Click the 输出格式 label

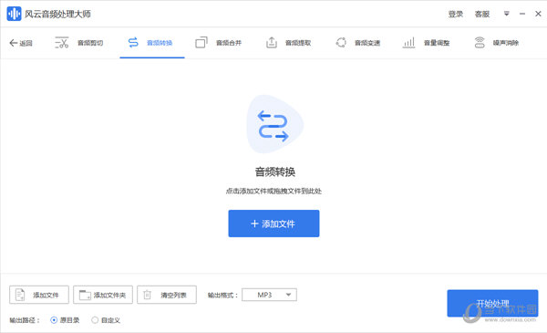222,296
